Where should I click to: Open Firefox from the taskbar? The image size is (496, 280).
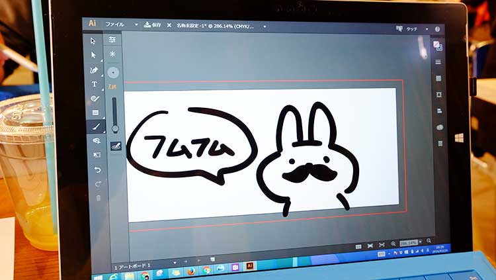191,271
